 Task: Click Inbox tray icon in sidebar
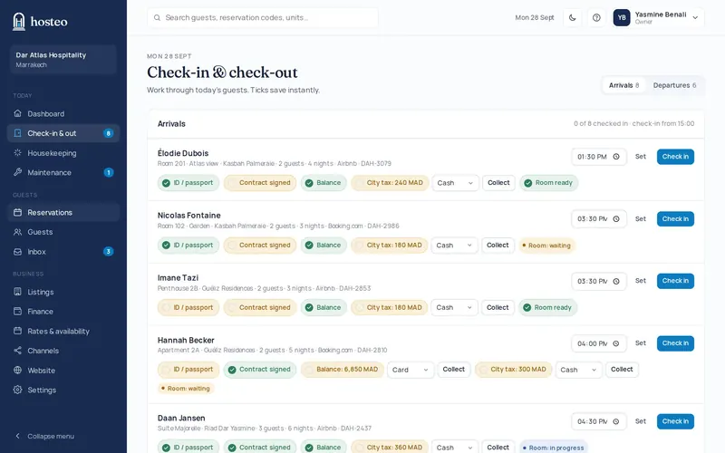click(17, 252)
